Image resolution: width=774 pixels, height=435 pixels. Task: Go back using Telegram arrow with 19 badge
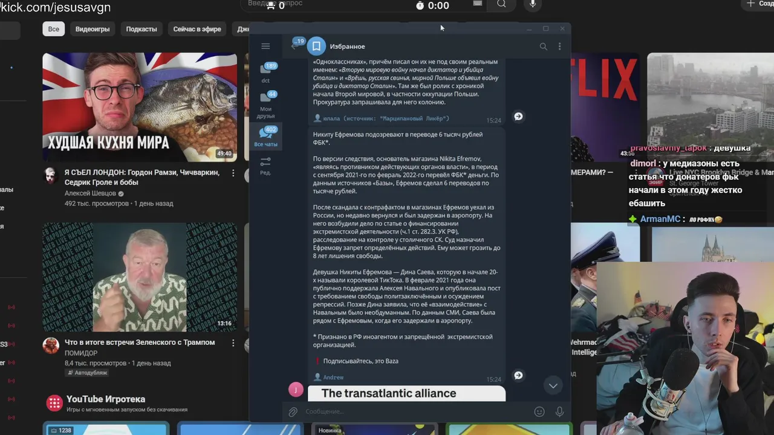[297, 45]
